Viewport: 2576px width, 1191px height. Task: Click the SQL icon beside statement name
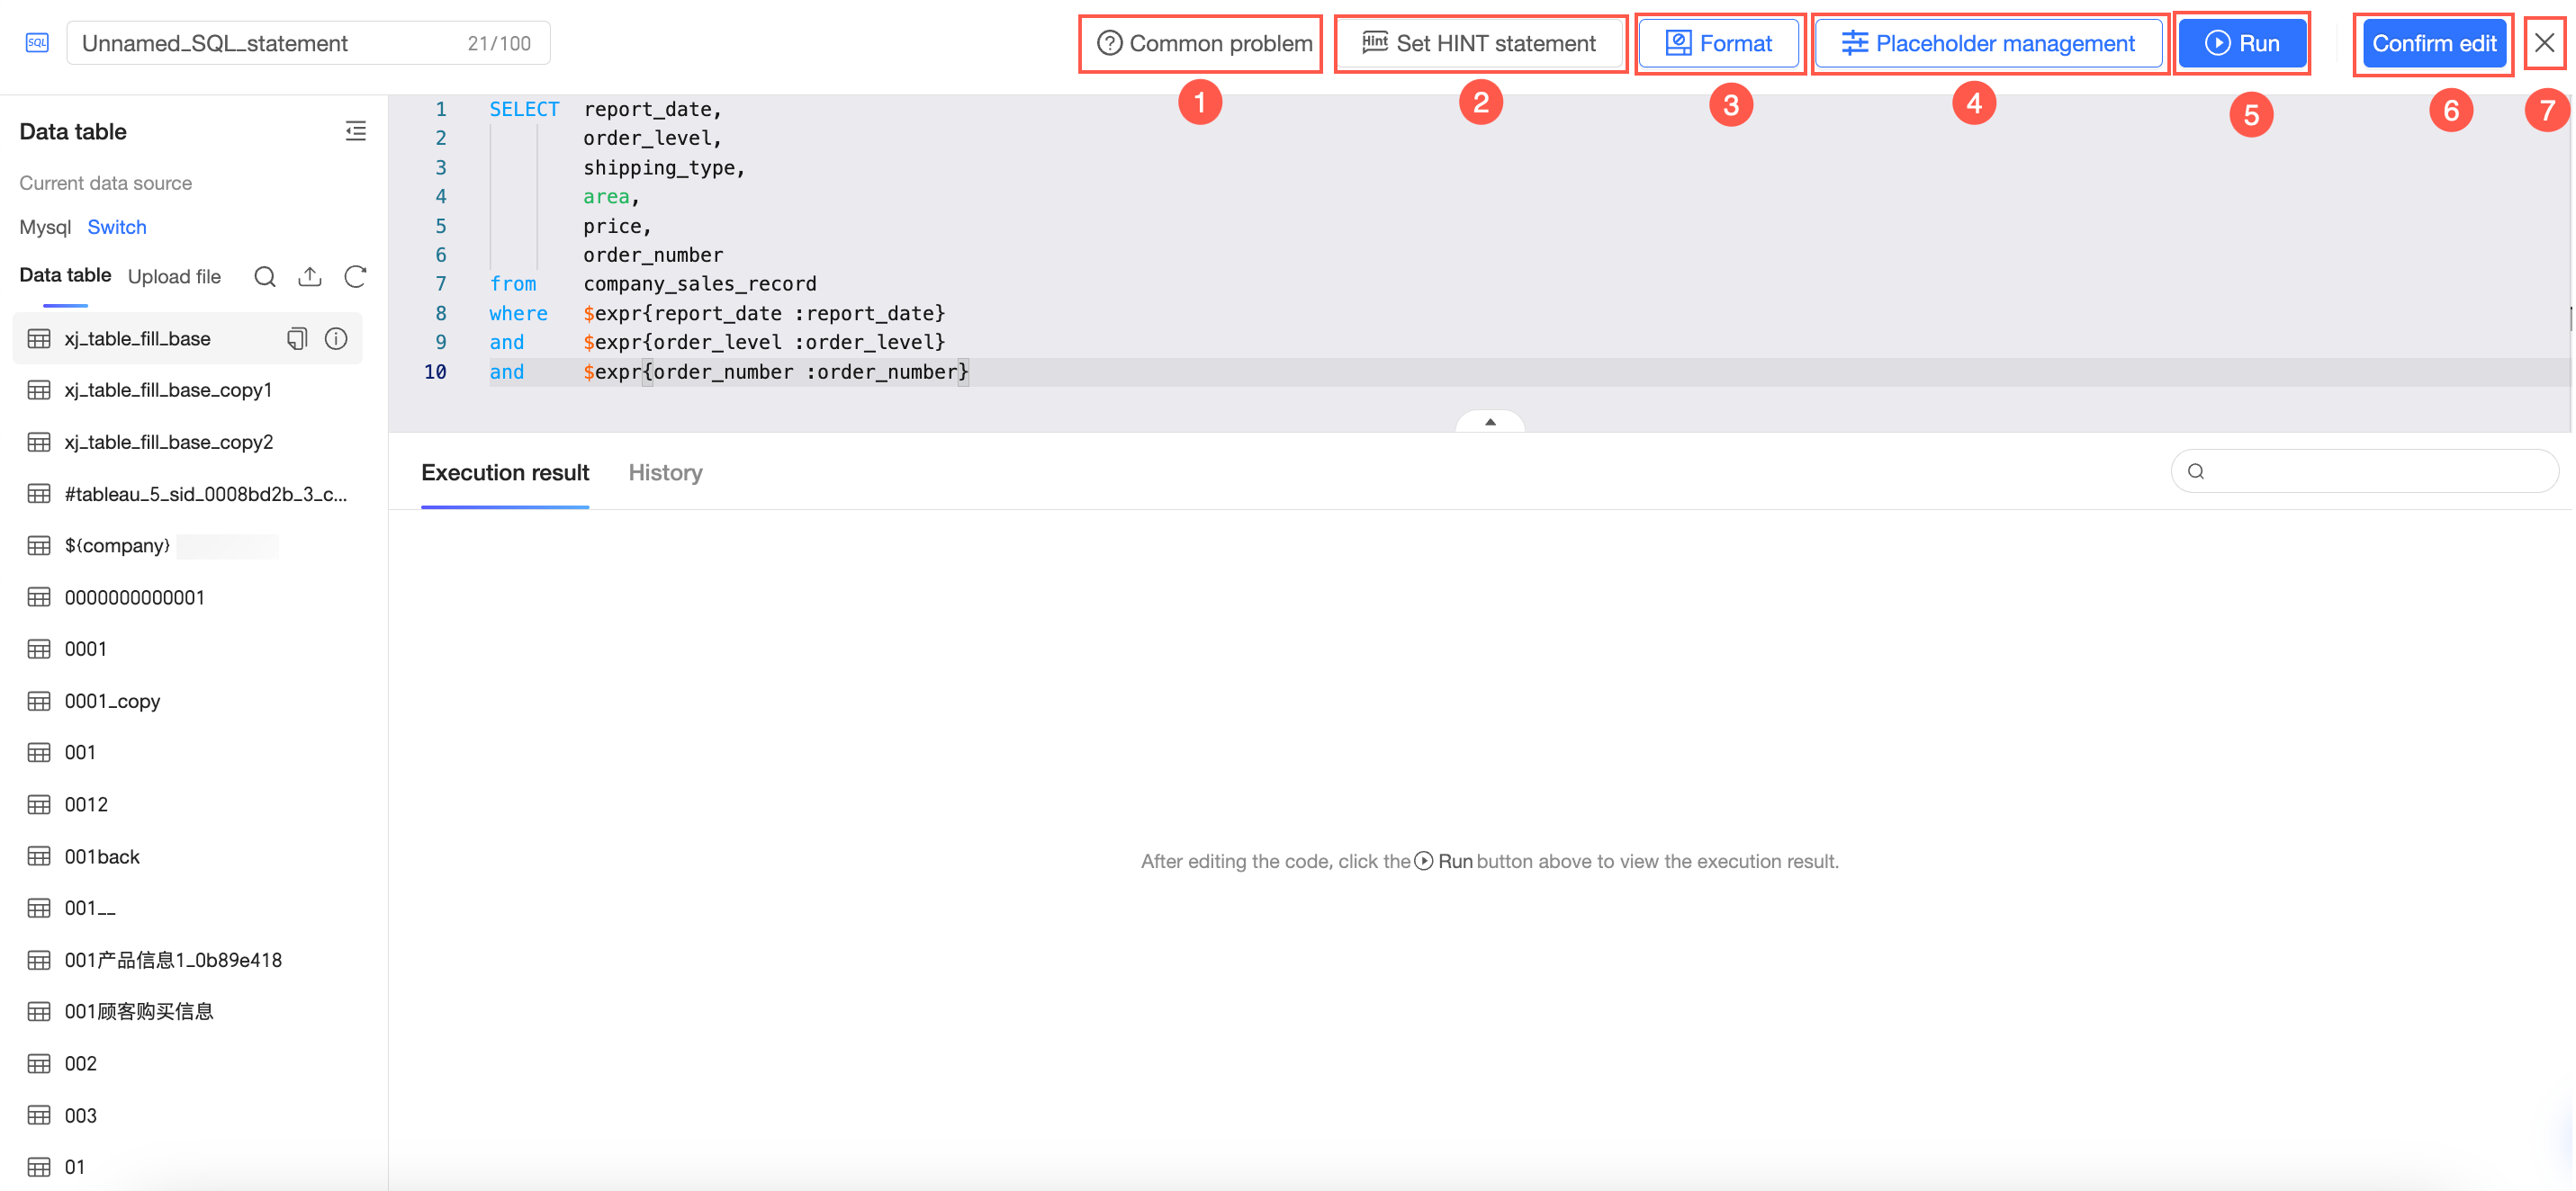click(37, 43)
